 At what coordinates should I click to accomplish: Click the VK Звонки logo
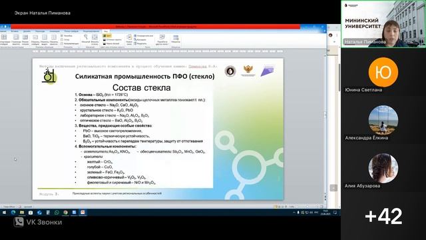tap(38, 222)
